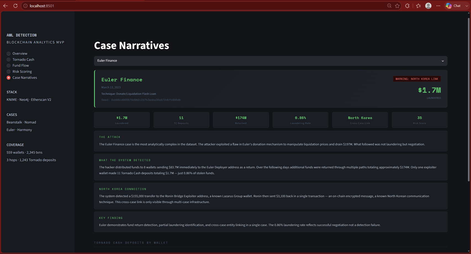This screenshot has width=471, height=254.
Task: Click the Seed wallet address line
Action: [x=141, y=100]
